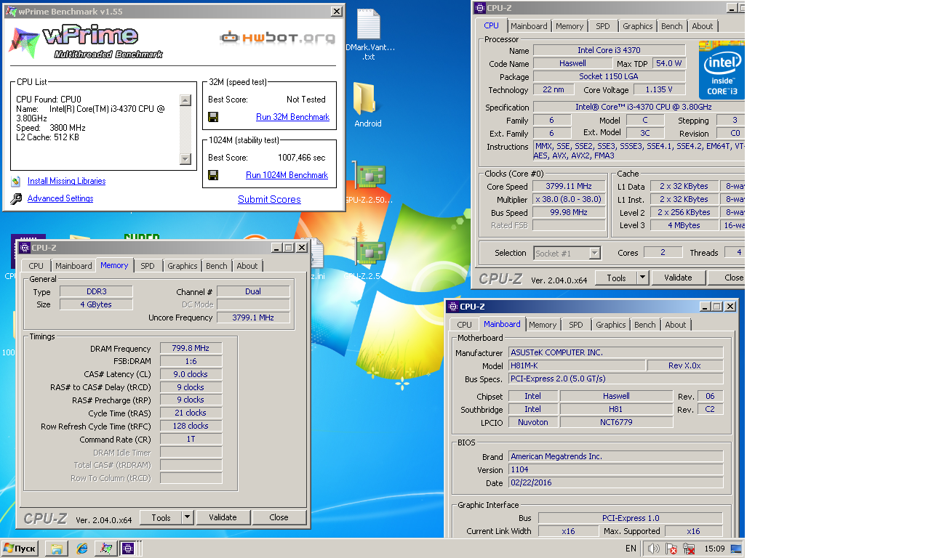
Task: Click the CPU-Z title bar icon of Memory window
Action: [x=24, y=248]
